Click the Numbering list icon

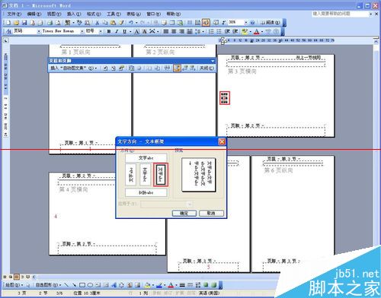211,31
